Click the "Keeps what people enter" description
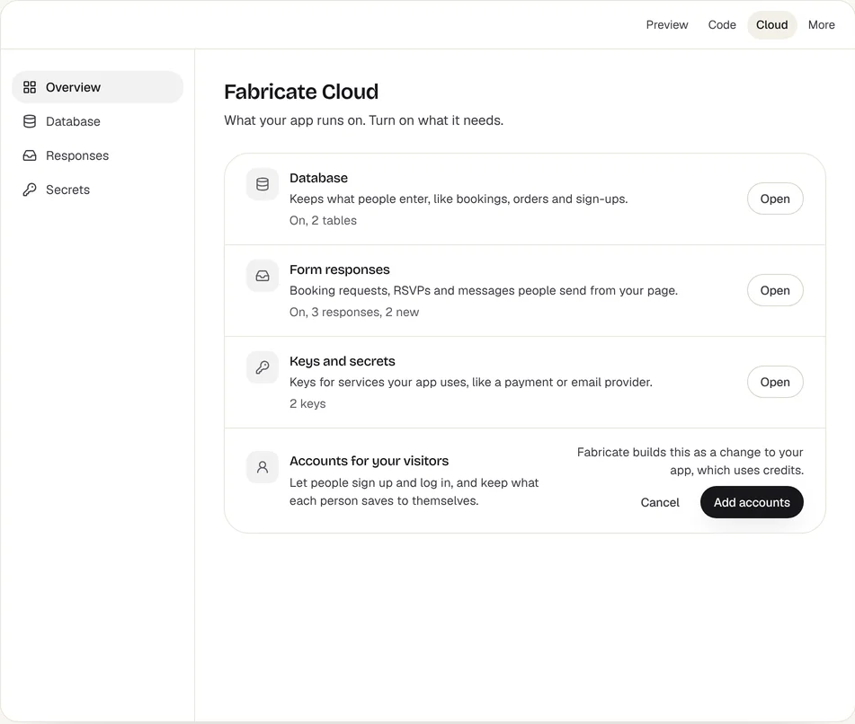The height and width of the screenshot is (724, 855). (x=459, y=199)
